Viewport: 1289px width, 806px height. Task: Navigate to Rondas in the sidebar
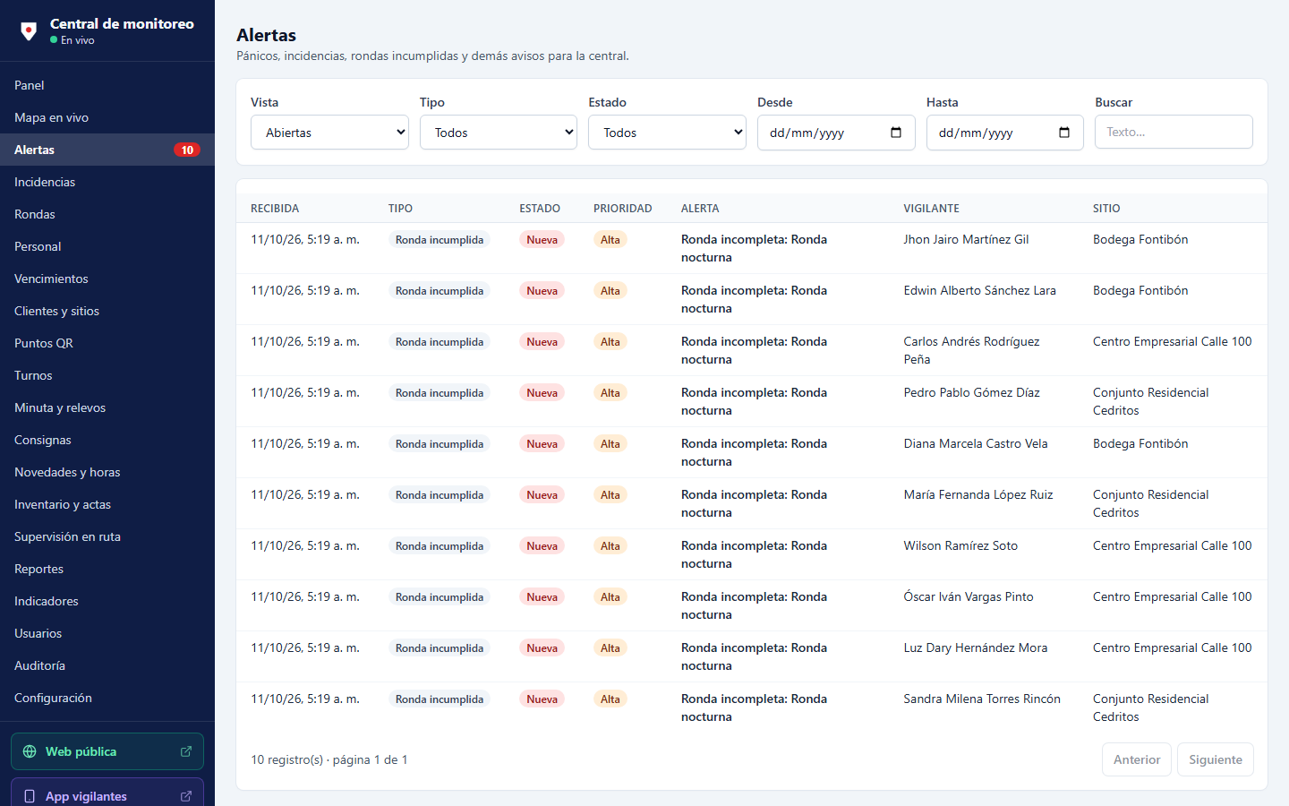tap(107, 214)
